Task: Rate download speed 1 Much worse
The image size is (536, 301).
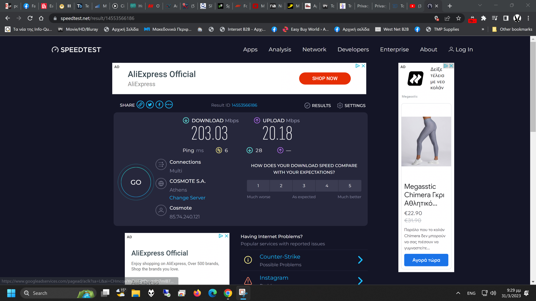Action: pos(258,186)
